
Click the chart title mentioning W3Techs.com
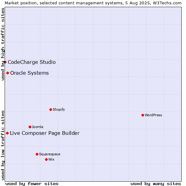pyautogui.click(x=93, y=3)
